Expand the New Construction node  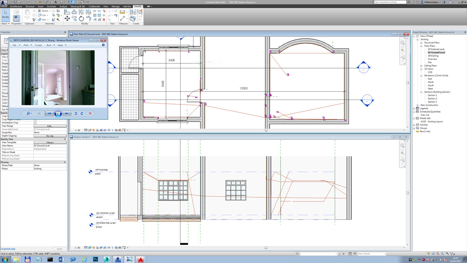pyautogui.click(x=418, y=105)
